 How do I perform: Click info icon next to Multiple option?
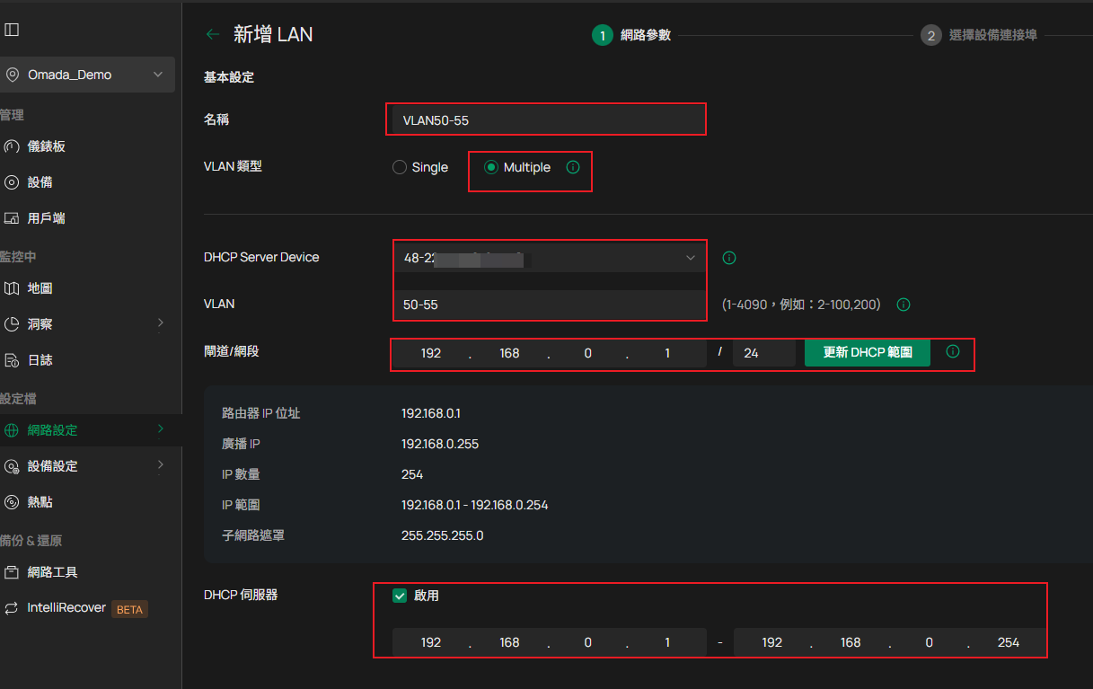click(x=573, y=167)
